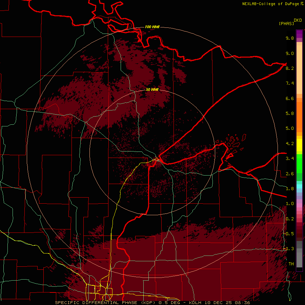
Task: Click the bright green color bar segment
Action: 299,164
